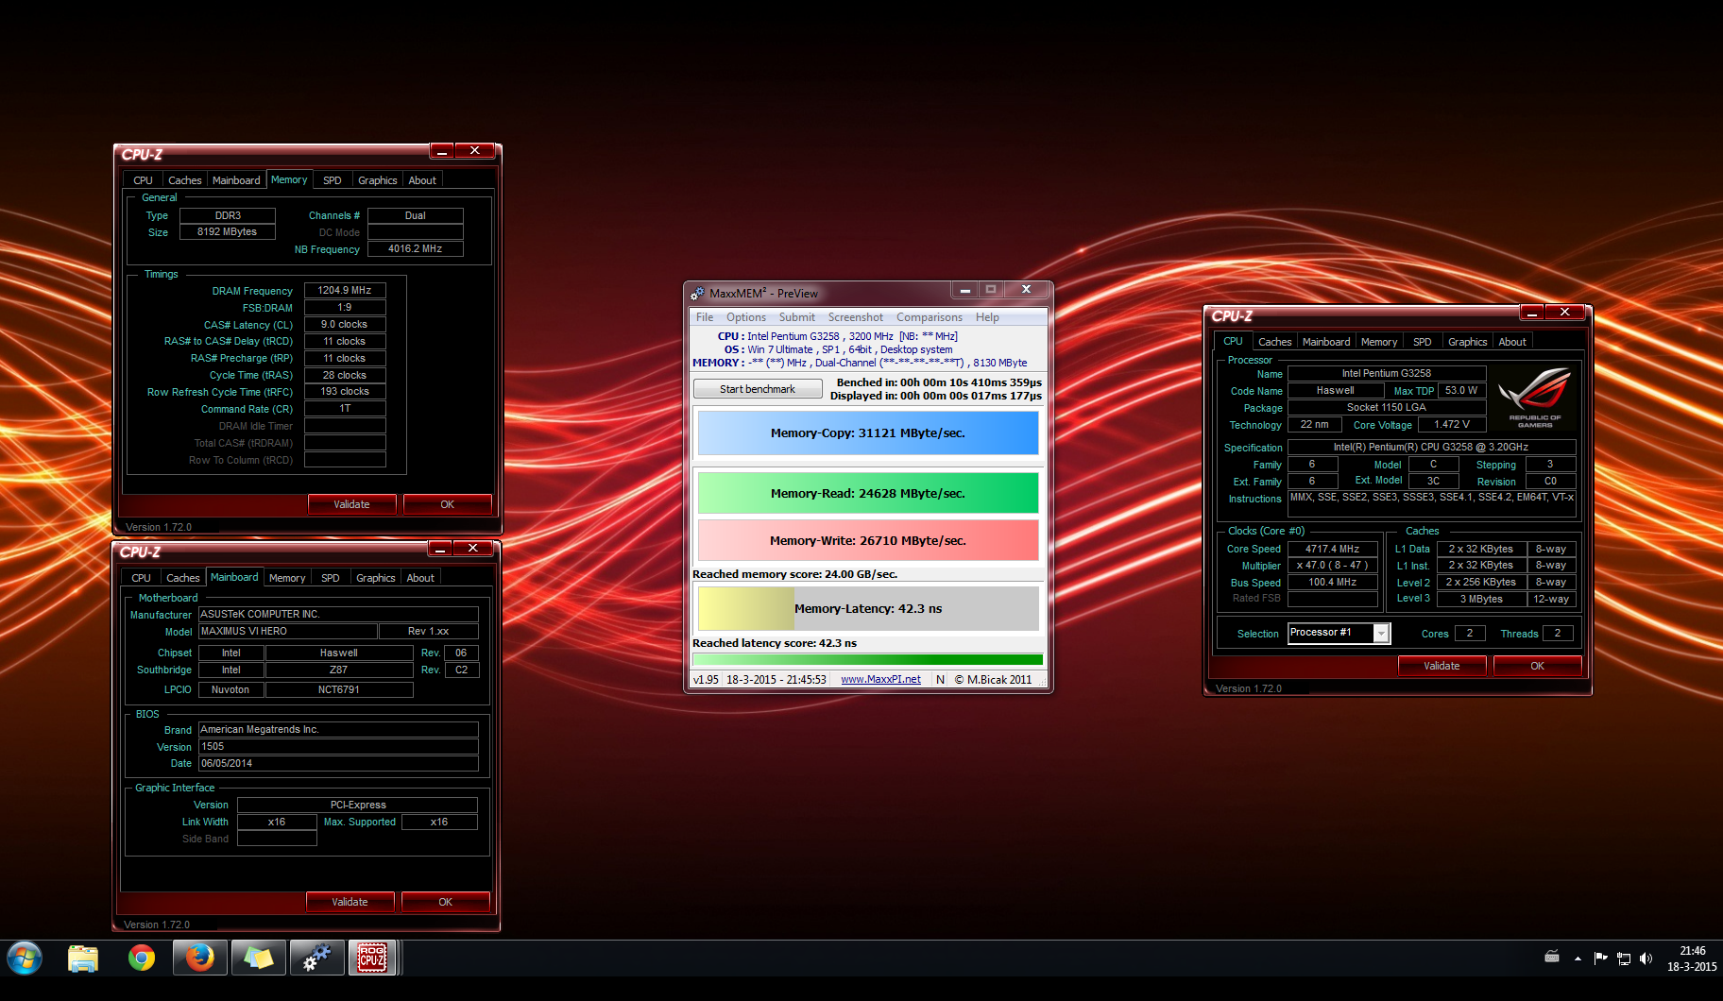The image size is (1723, 1001).
Task: Click the BIOS Date field 06/05/2014
Action: [338, 763]
